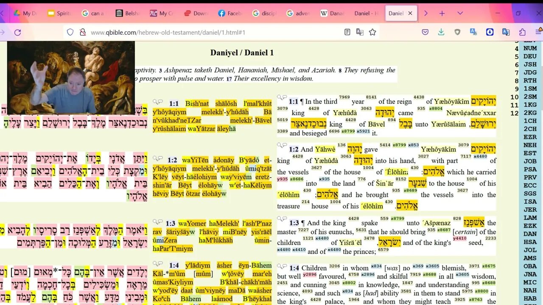The height and width of the screenshot is (305, 543).
Task: Open the browser downloads panel
Action: pos(441,32)
